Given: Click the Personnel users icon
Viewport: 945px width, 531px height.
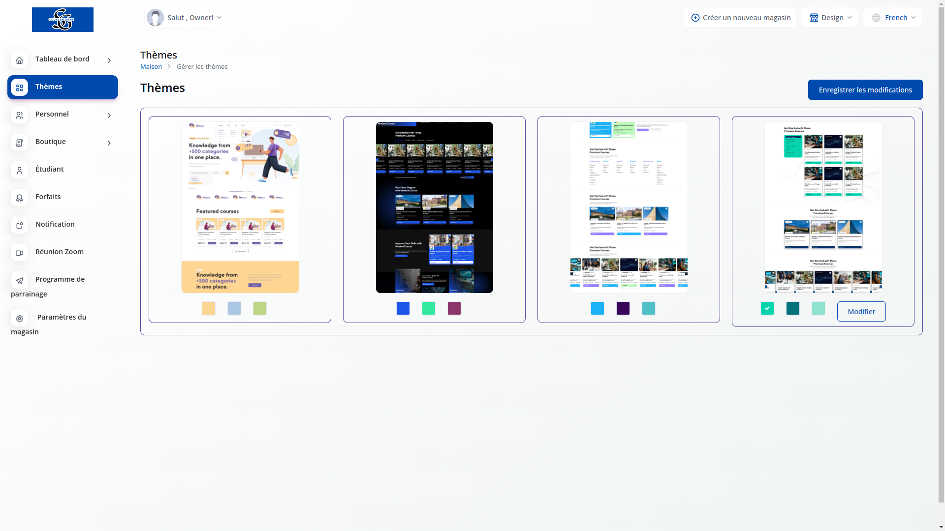Looking at the screenshot, I should (19, 115).
